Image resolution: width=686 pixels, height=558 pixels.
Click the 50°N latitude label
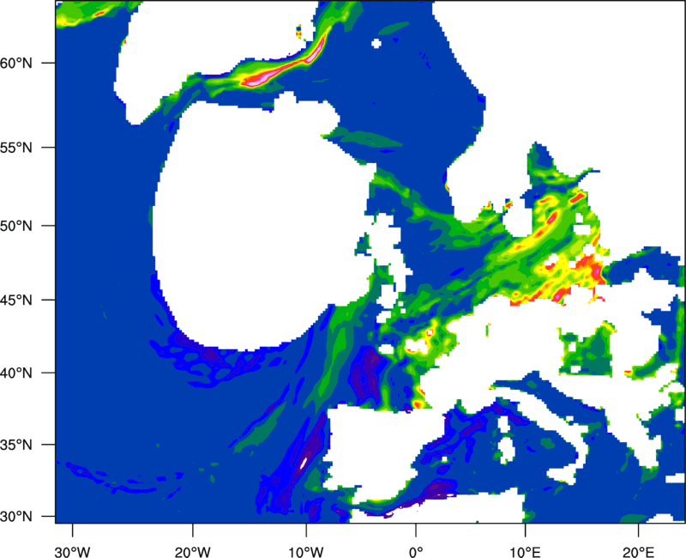coord(15,226)
